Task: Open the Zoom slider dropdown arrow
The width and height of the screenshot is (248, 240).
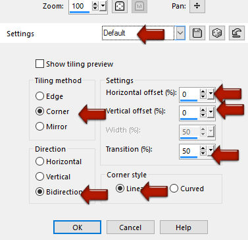Action: coord(103,7)
